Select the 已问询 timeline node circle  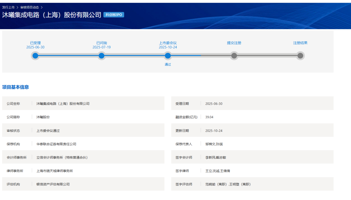point(101,56)
